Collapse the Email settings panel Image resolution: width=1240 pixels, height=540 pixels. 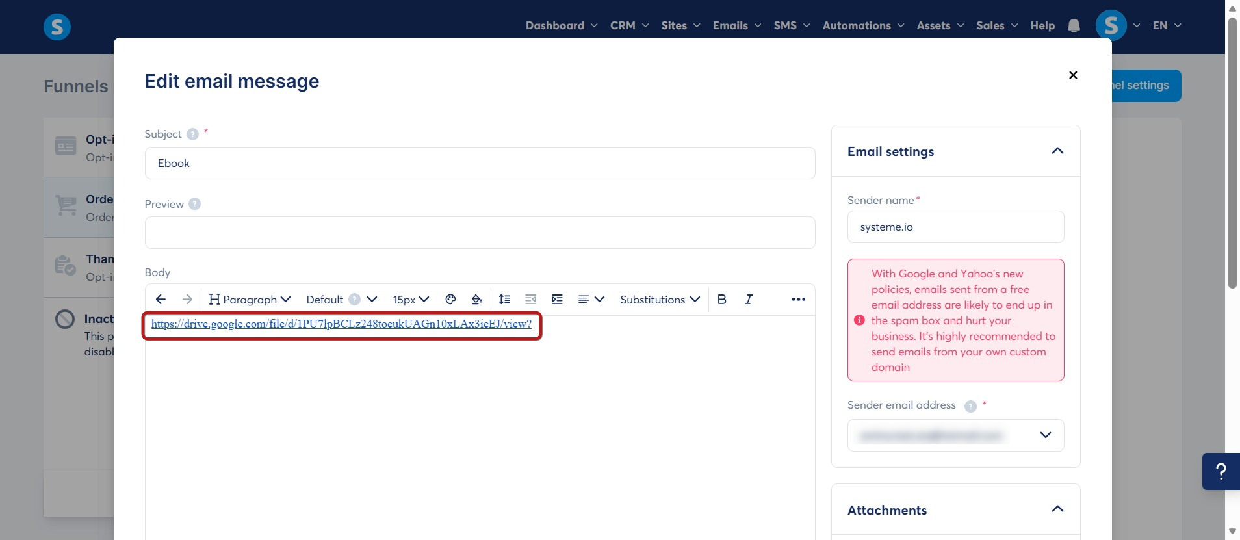1057,151
